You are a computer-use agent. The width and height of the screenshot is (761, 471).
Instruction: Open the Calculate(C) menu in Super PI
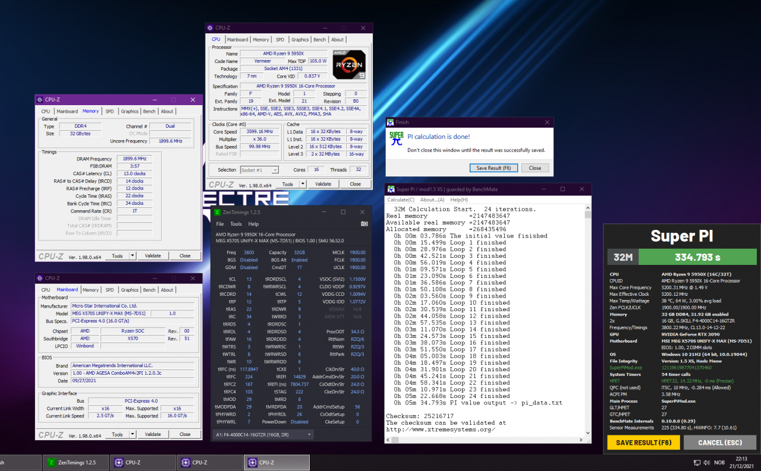coord(402,200)
